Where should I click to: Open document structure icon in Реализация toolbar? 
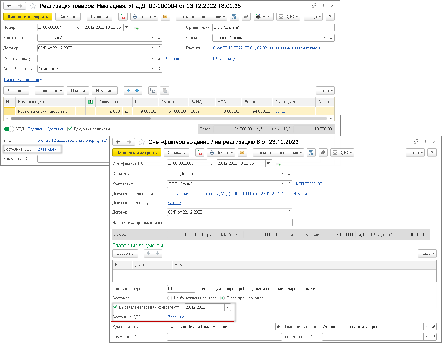(234, 16)
